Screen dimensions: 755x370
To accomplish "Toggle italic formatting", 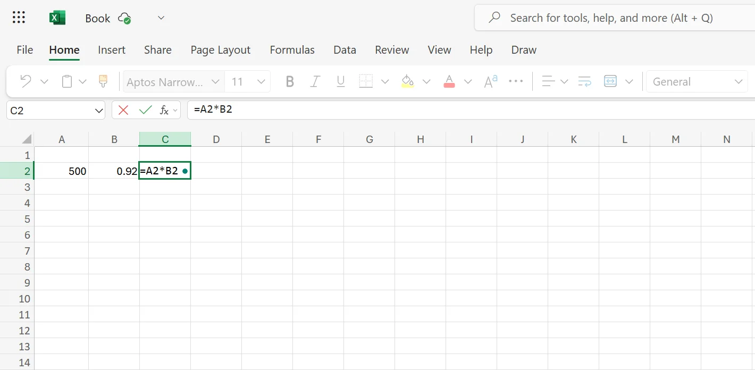I will (315, 81).
